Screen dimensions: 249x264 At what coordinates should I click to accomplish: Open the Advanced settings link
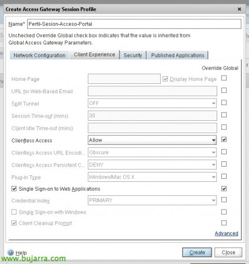pyautogui.click(x=227, y=233)
